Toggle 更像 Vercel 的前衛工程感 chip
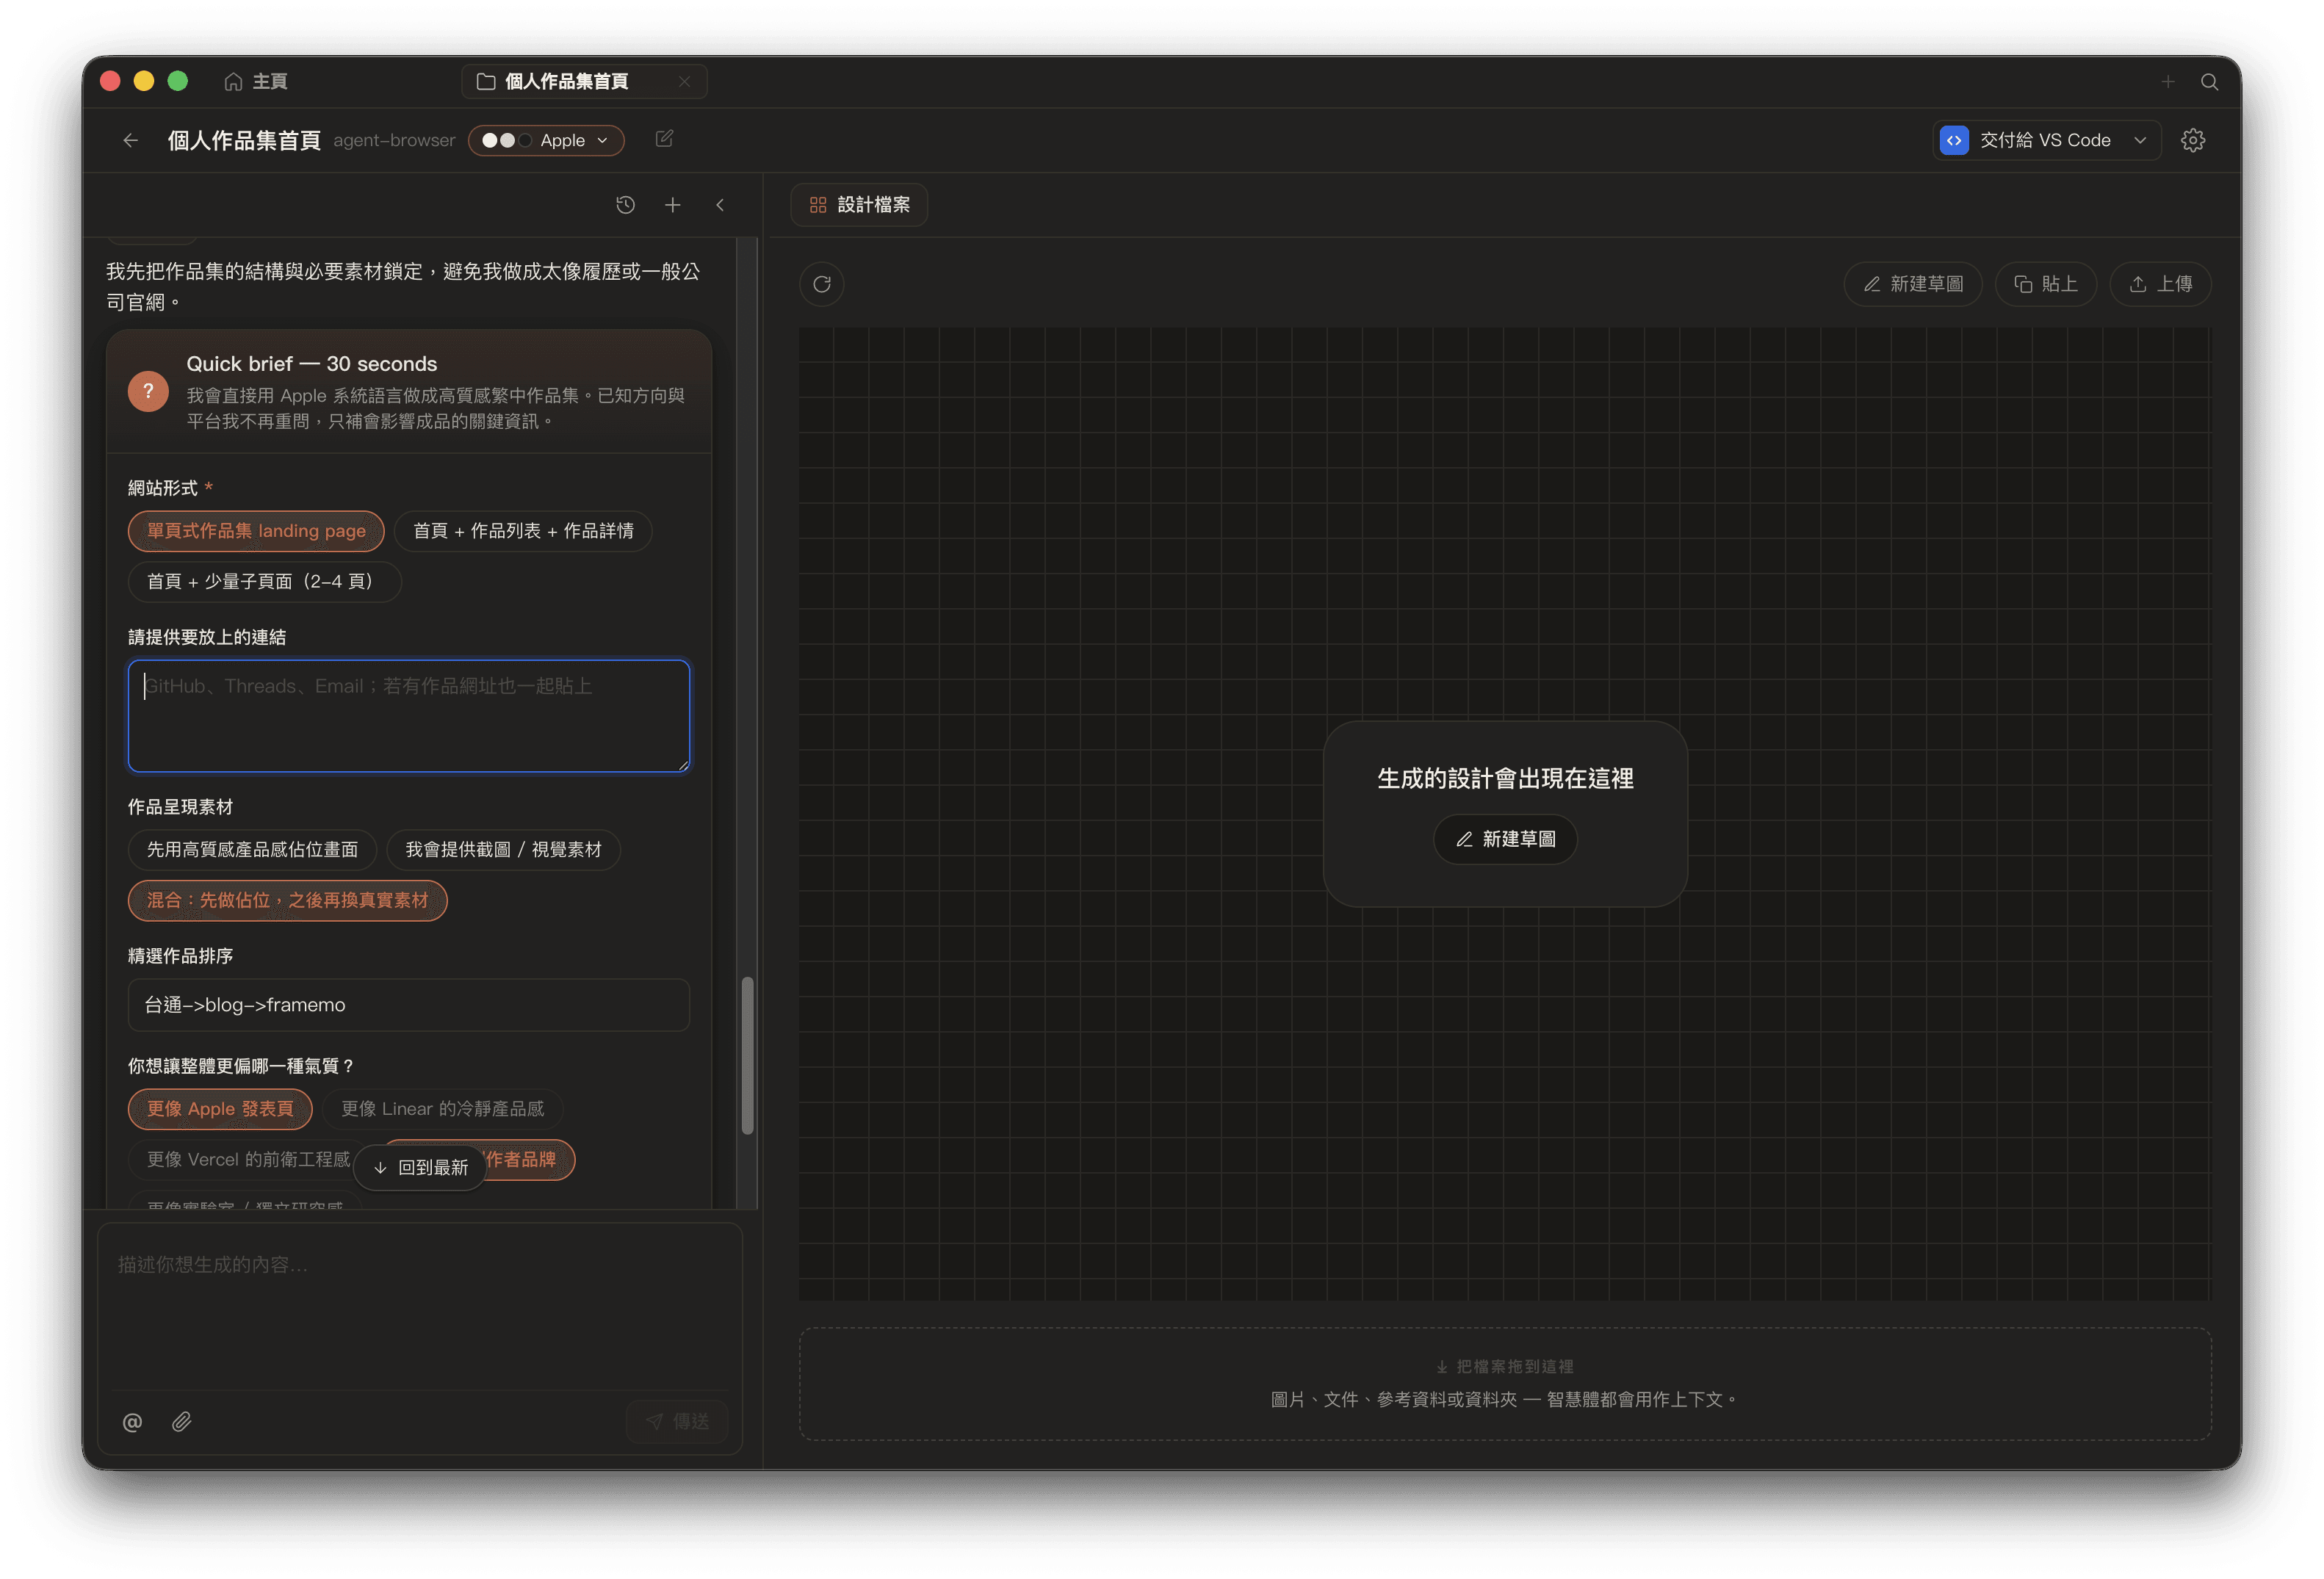This screenshot has width=2324, height=1579. (x=248, y=1160)
